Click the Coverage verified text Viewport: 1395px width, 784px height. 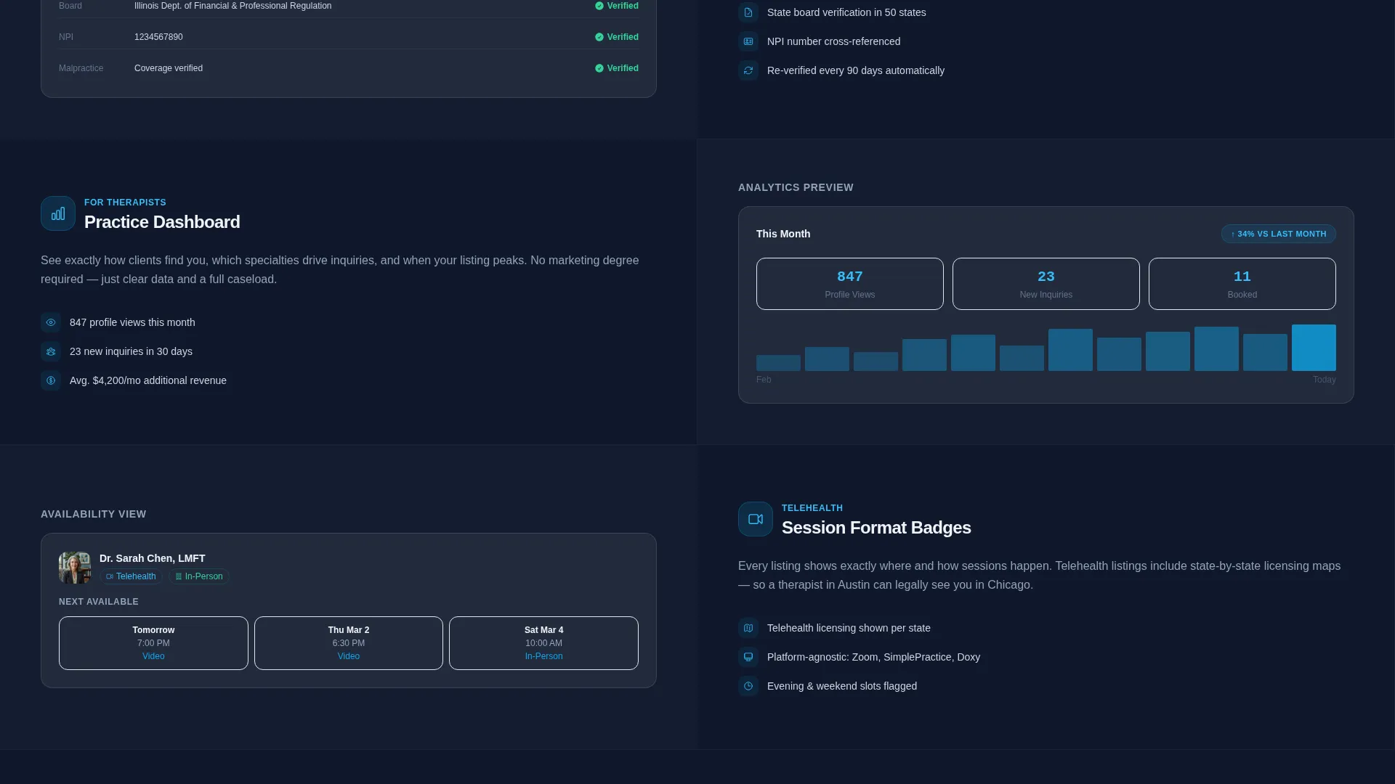click(x=169, y=68)
